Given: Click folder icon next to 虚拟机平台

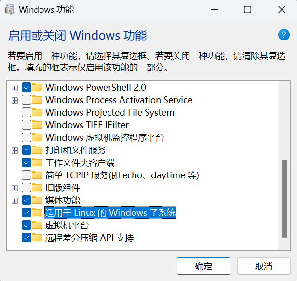Looking at the screenshot, I should click(37, 226).
